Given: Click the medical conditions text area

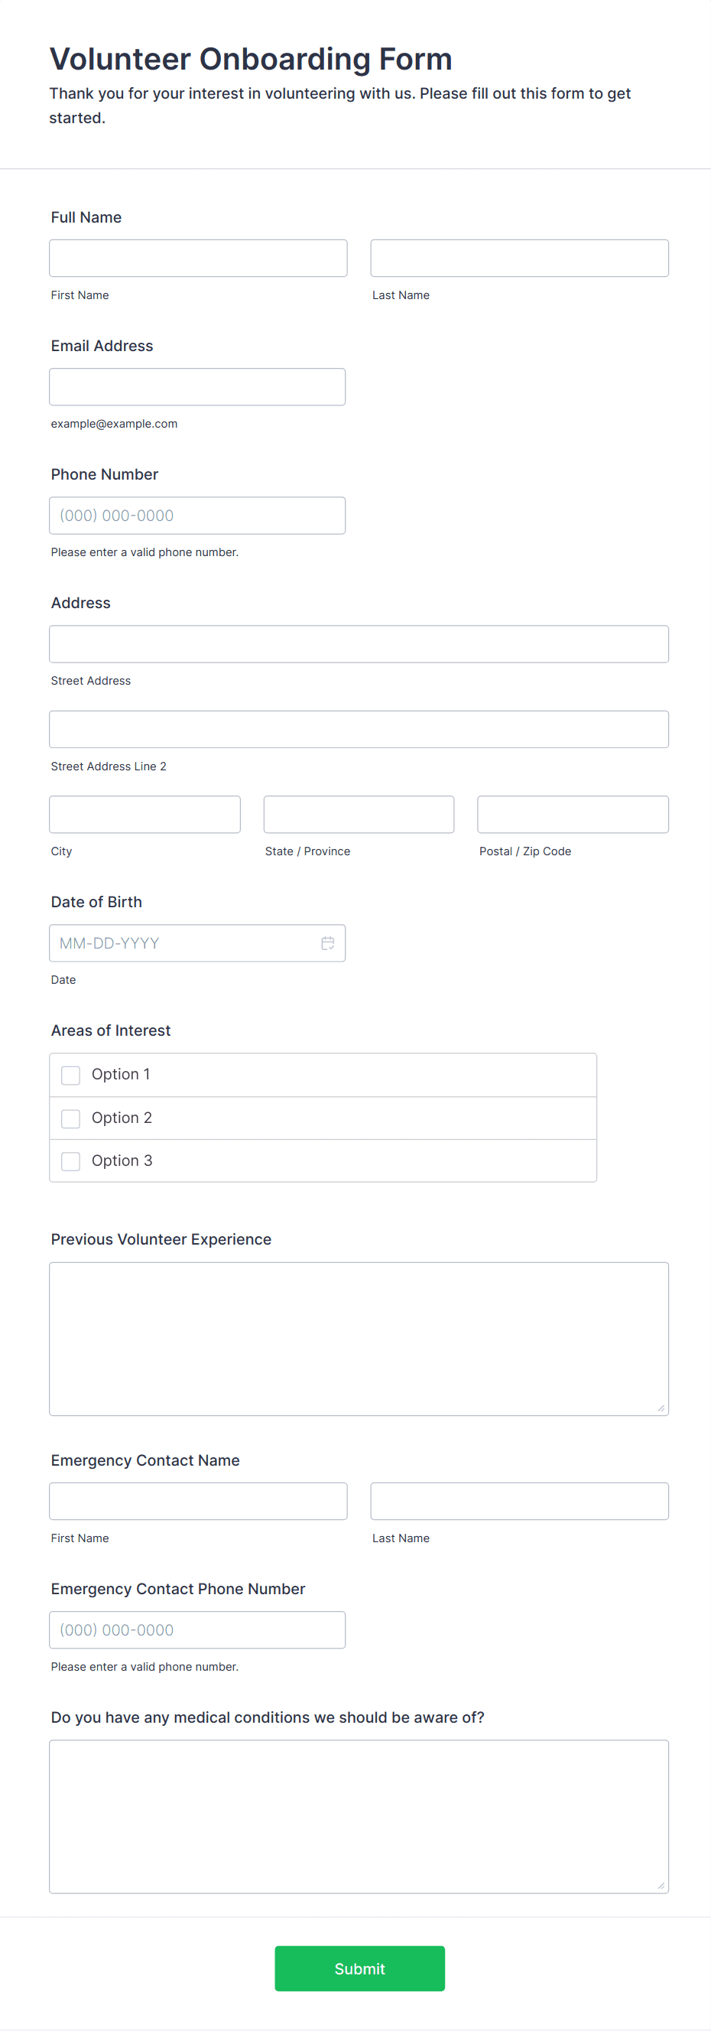Looking at the screenshot, I should pyautogui.click(x=359, y=1817).
